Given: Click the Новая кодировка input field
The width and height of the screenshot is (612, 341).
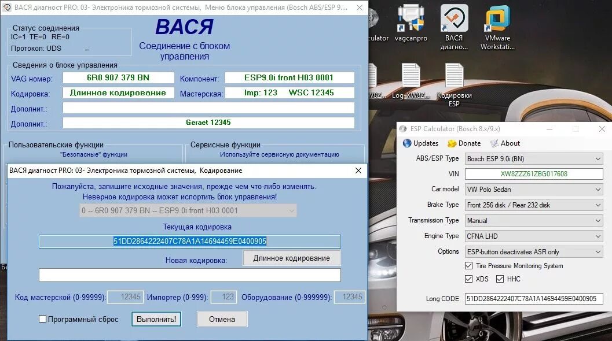Looking at the screenshot, I should [x=190, y=275].
